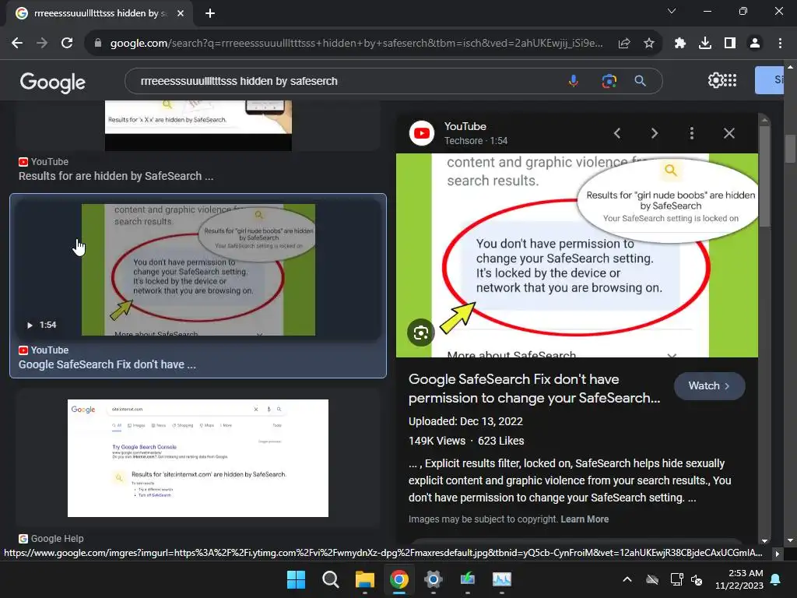
Task: Click the blue Sign in button
Action: [769, 80]
